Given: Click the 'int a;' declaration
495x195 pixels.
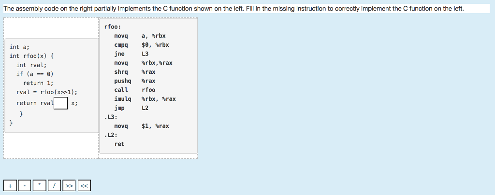Looking at the screenshot, I should click(x=19, y=47).
